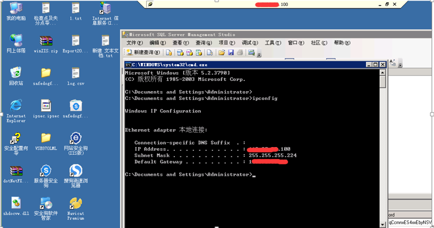Click the greyed printer toolbar icon
Screen dimensions: 434x228
tap(240, 52)
